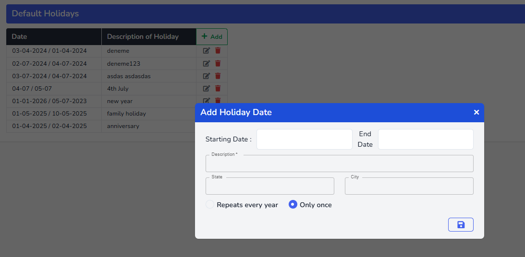Click the Description of Holiday column header
This screenshot has width=525, height=257.
coord(148,36)
